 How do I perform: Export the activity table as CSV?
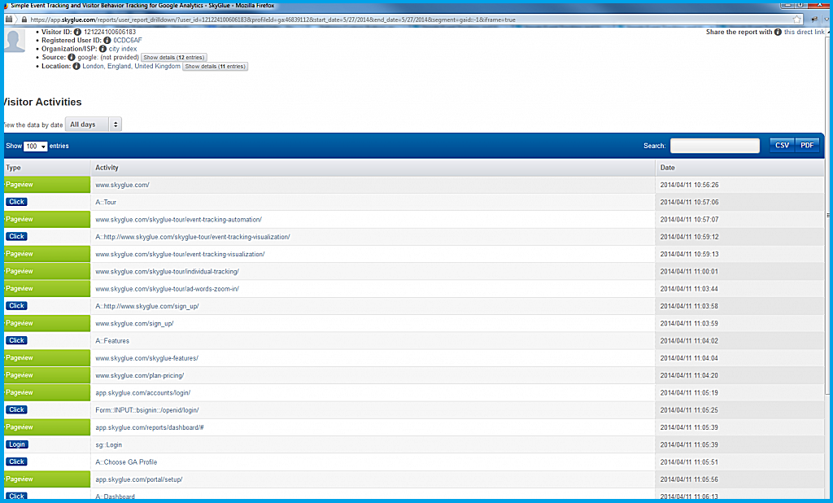(782, 146)
